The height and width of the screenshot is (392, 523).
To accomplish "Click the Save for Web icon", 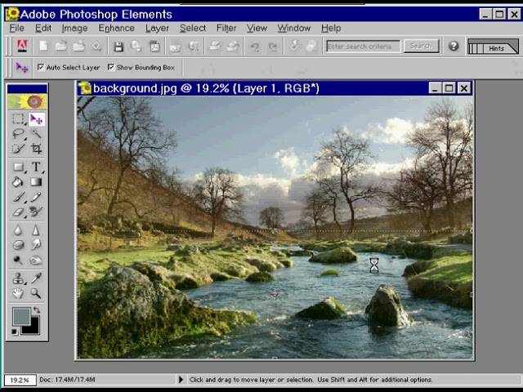I will click(136, 47).
